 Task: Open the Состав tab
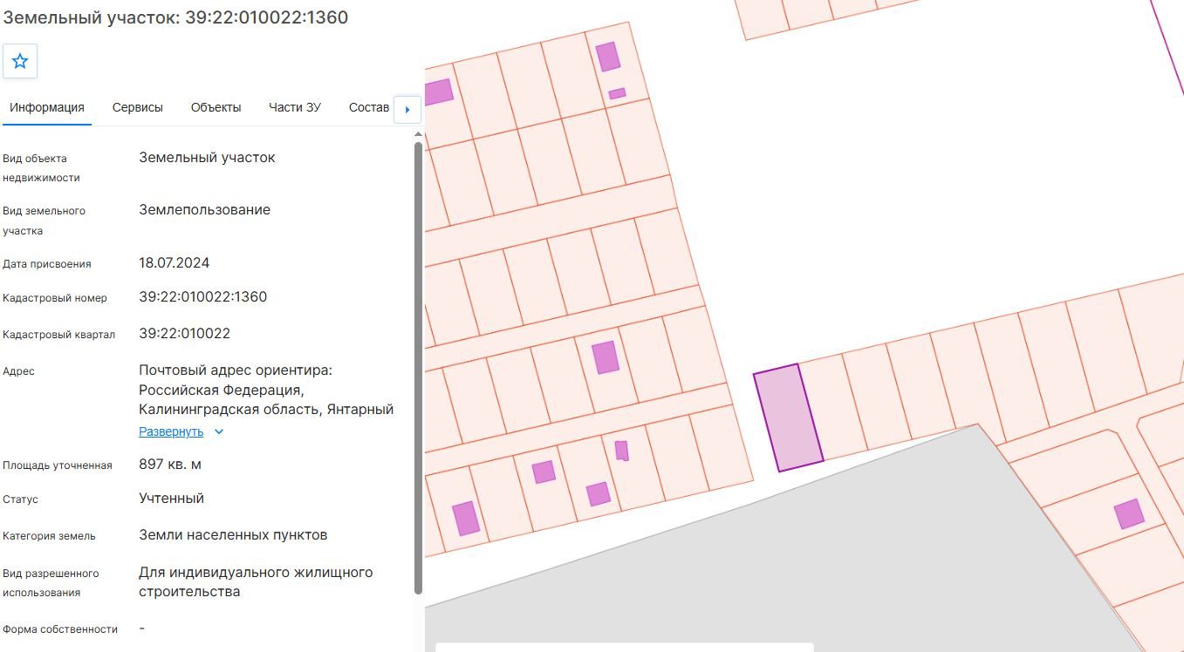(x=369, y=107)
